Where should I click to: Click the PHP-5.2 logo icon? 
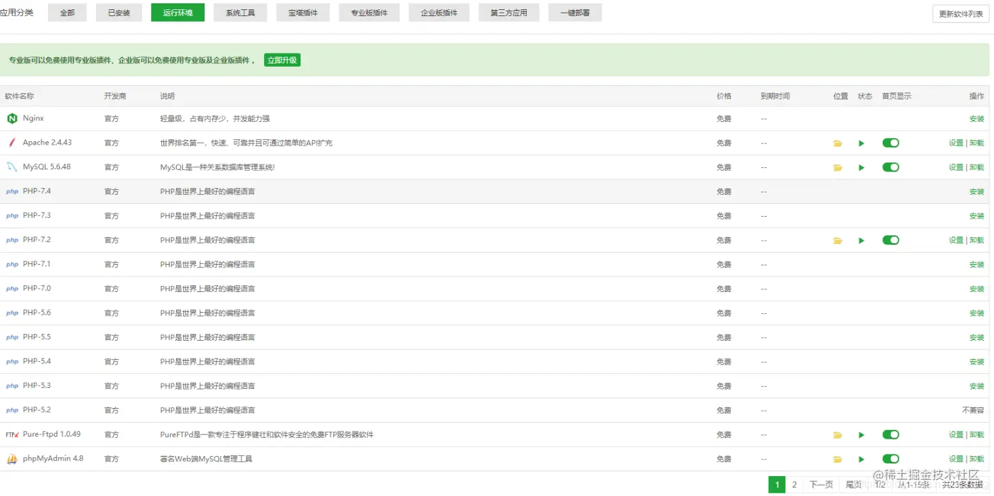12,411
